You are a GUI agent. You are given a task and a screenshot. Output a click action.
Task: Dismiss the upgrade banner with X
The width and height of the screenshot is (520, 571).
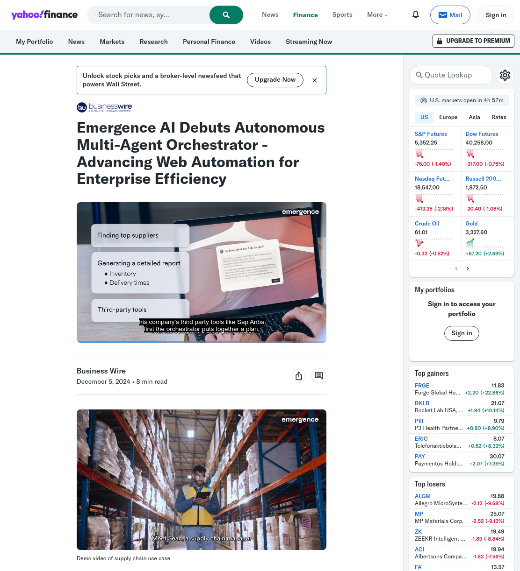point(315,80)
